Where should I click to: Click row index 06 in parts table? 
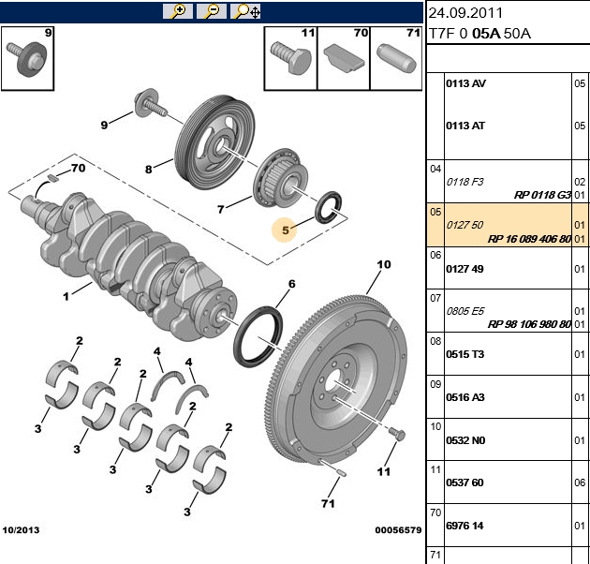pyautogui.click(x=435, y=255)
